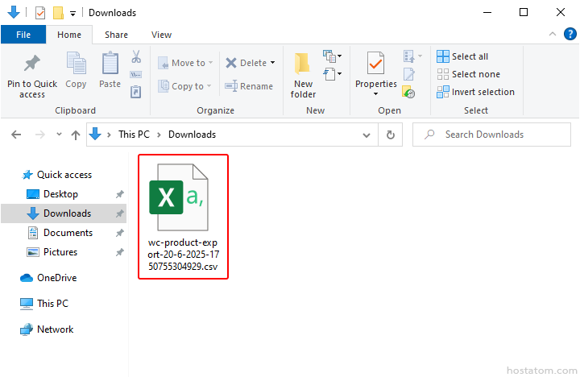Collapse the ribbon with chevron
This screenshot has width=580, height=377.
[553, 34]
